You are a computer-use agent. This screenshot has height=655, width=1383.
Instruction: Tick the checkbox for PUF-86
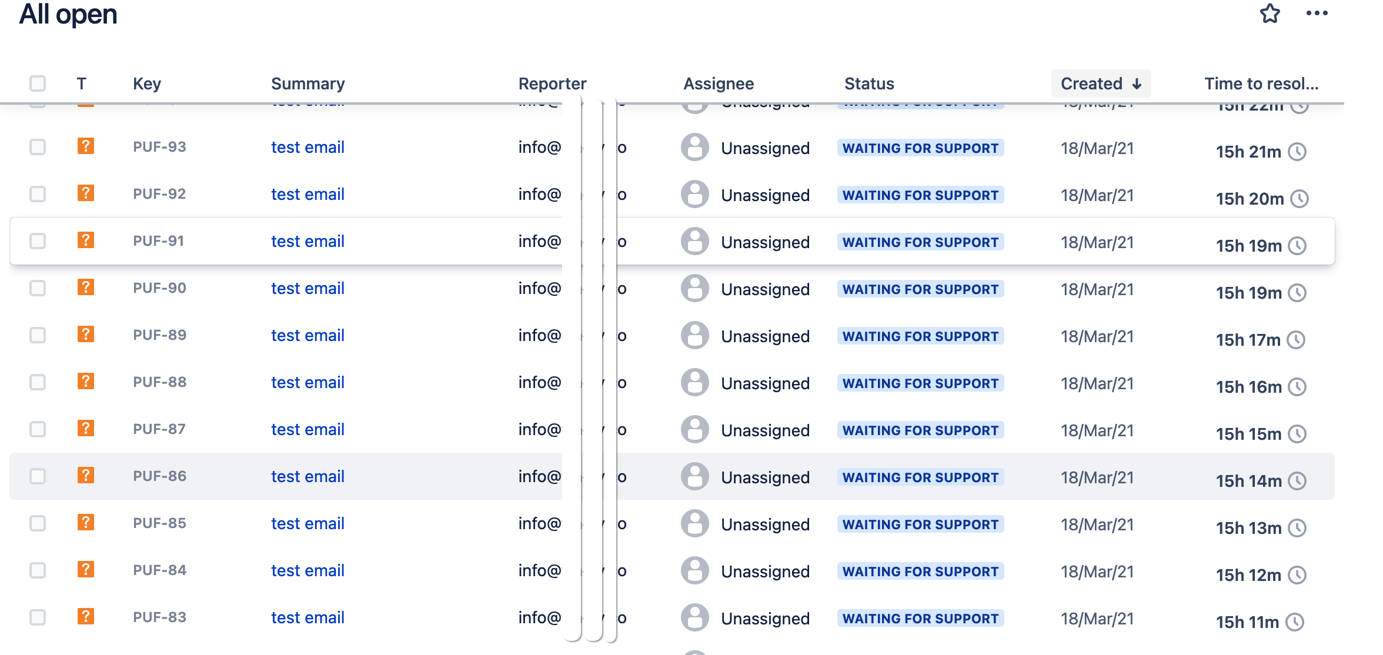coord(38,476)
